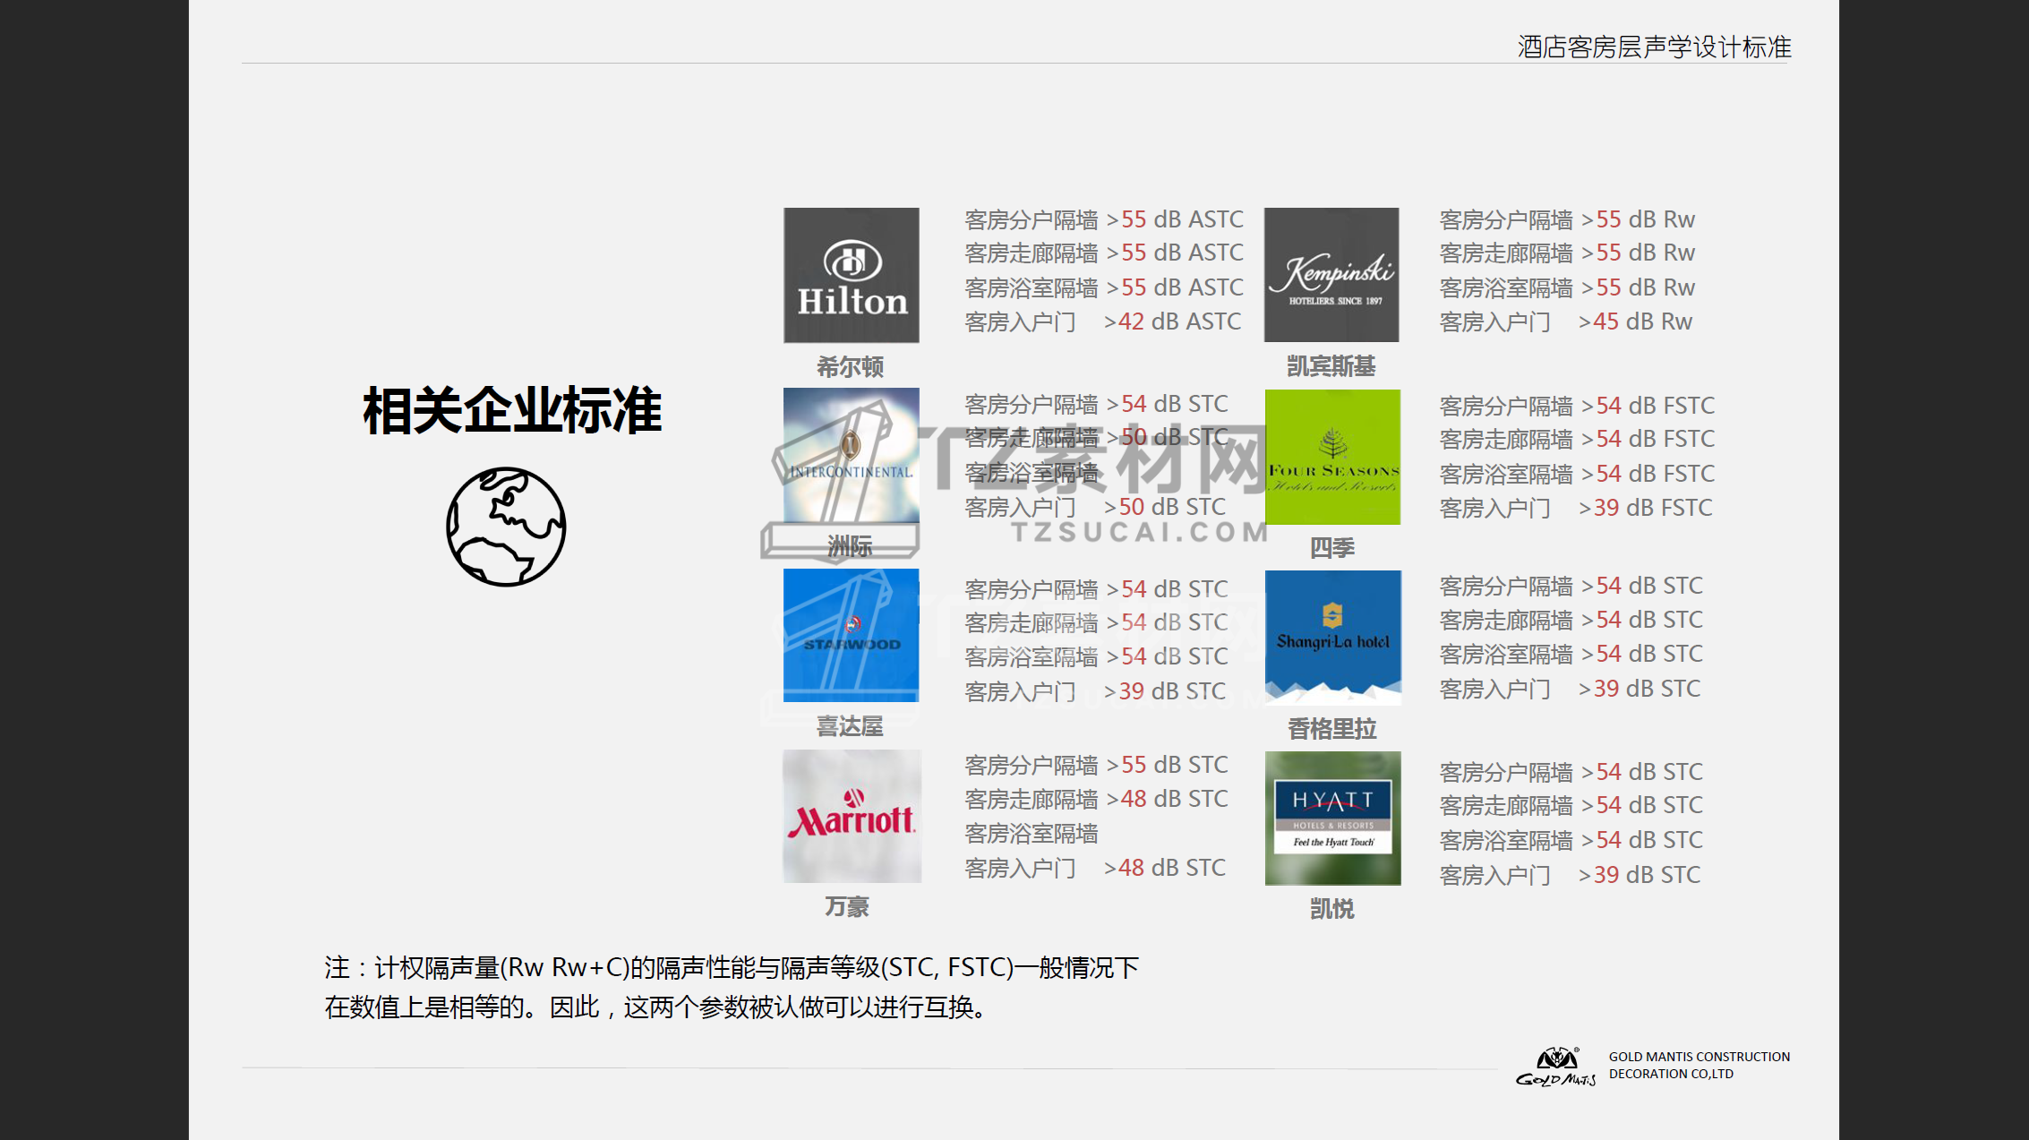Click the Shangri-La hotel logo
Screen dimensions: 2029x1140
[1331, 637]
